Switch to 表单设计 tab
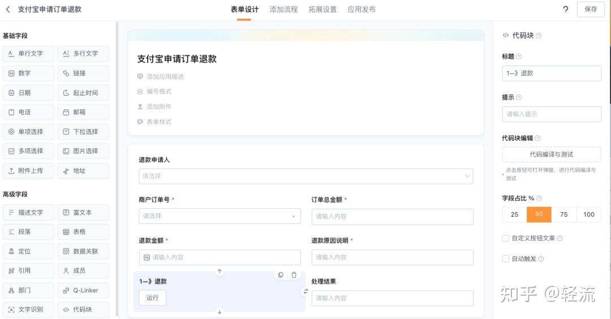This screenshot has height=319, width=611. tap(244, 10)
